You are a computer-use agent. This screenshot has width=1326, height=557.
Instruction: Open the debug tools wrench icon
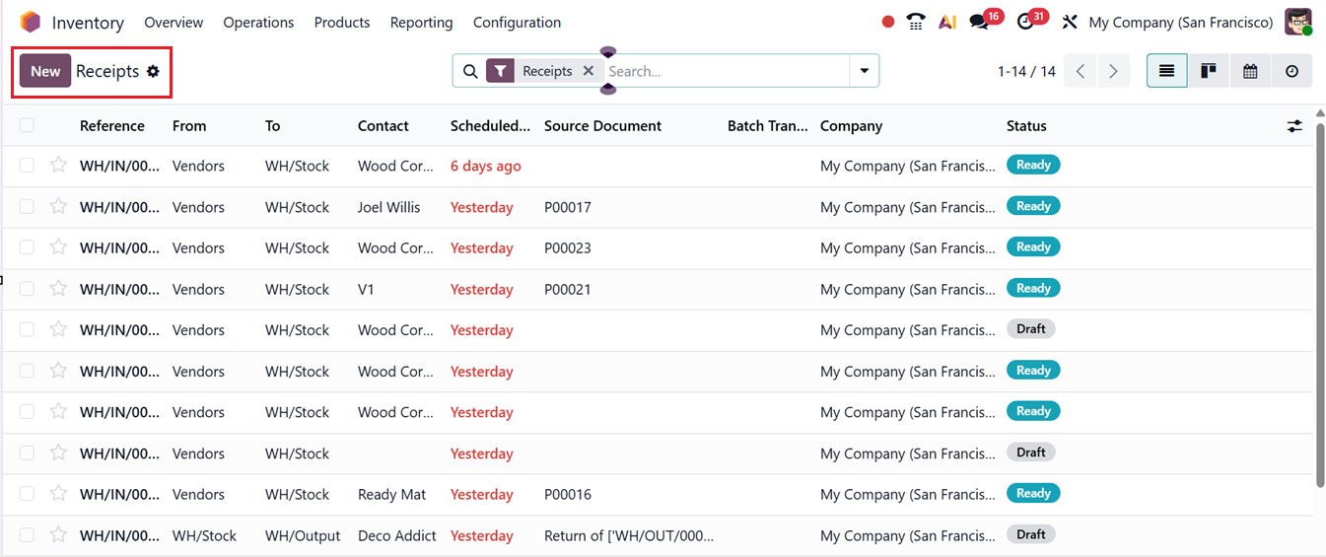pos(1069,22)
